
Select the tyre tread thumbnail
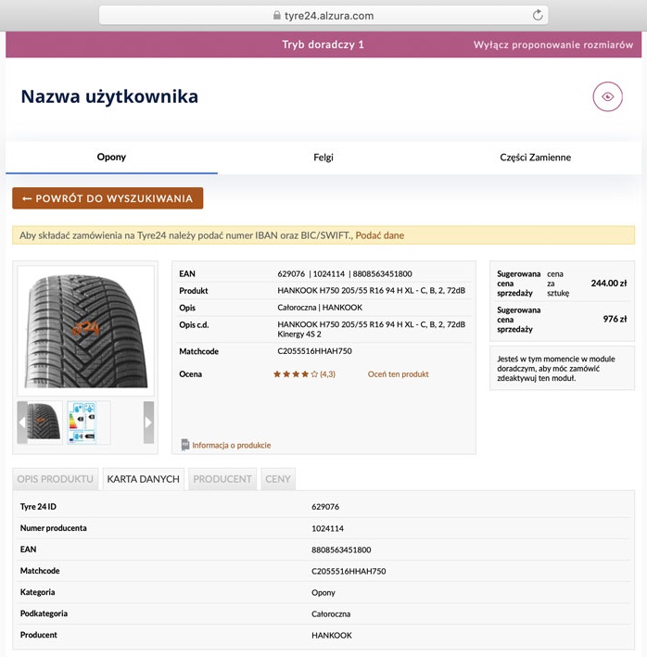[44, 423]
